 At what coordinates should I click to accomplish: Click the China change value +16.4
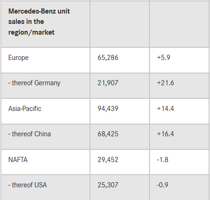click(x=165, y=134)
